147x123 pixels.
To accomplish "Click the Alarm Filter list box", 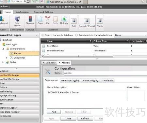I will point(136,95).
